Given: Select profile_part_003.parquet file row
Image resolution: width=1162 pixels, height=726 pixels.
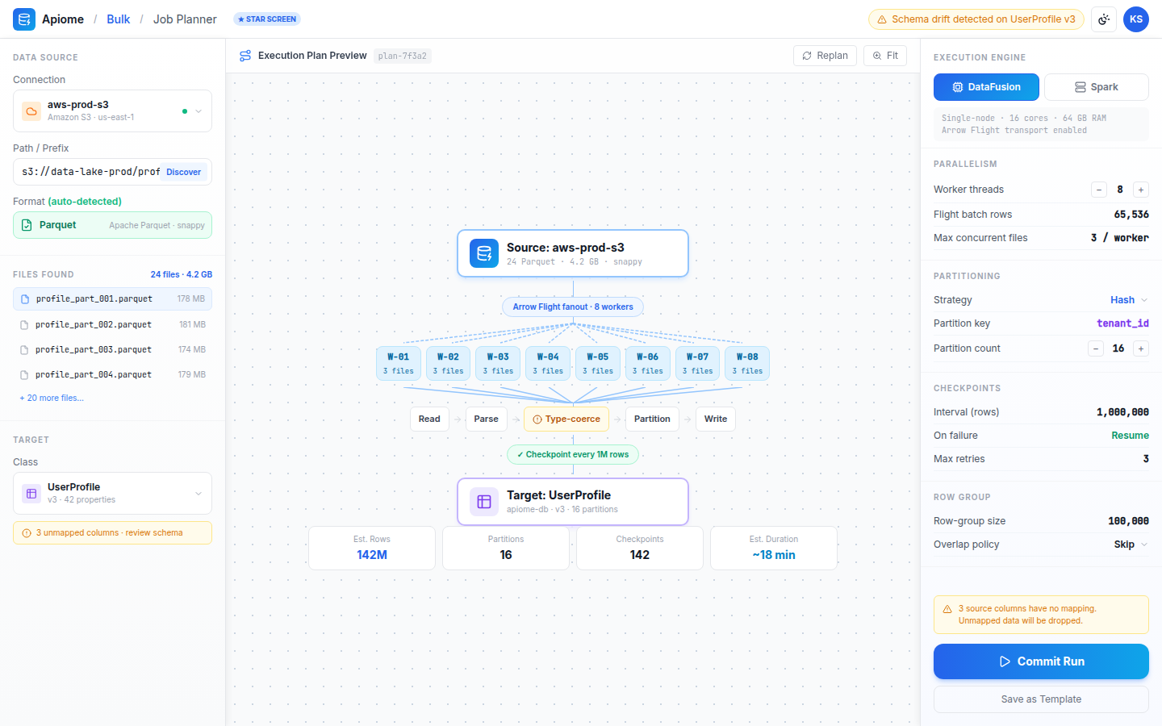Looking at the screenshot, I should point(112,349).
